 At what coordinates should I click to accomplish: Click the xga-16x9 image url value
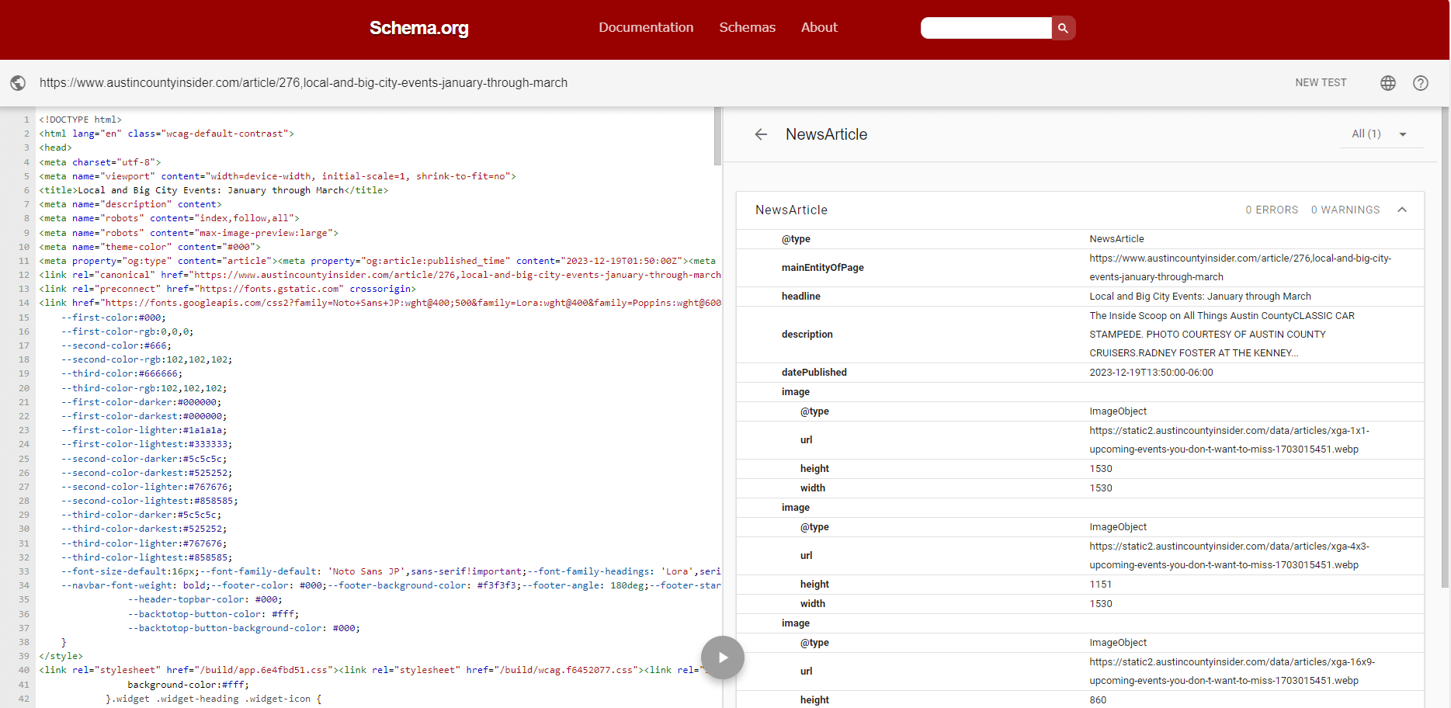[x=1232, y=672]
